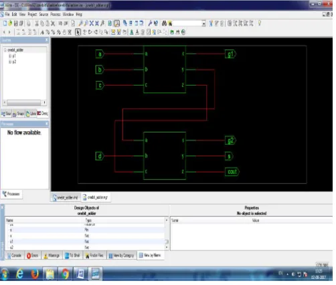Open Firefox from the taskbar
This screenshot has height=285, width=336.
35,274
